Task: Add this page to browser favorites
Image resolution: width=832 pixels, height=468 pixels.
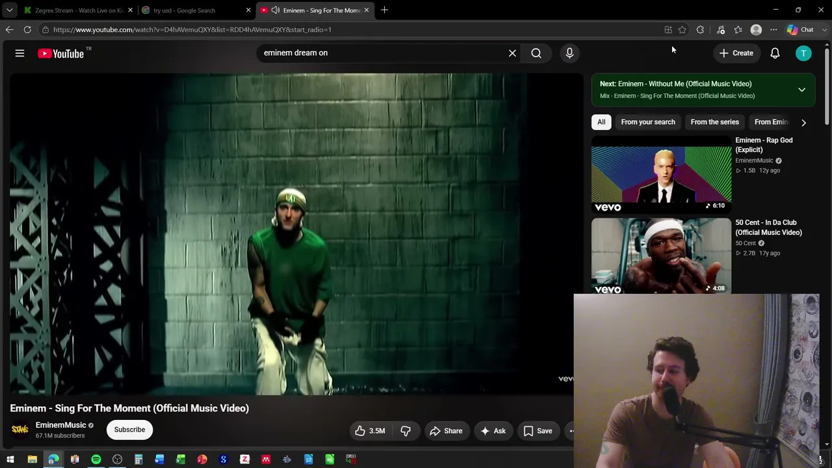Action: pos(682,29)
